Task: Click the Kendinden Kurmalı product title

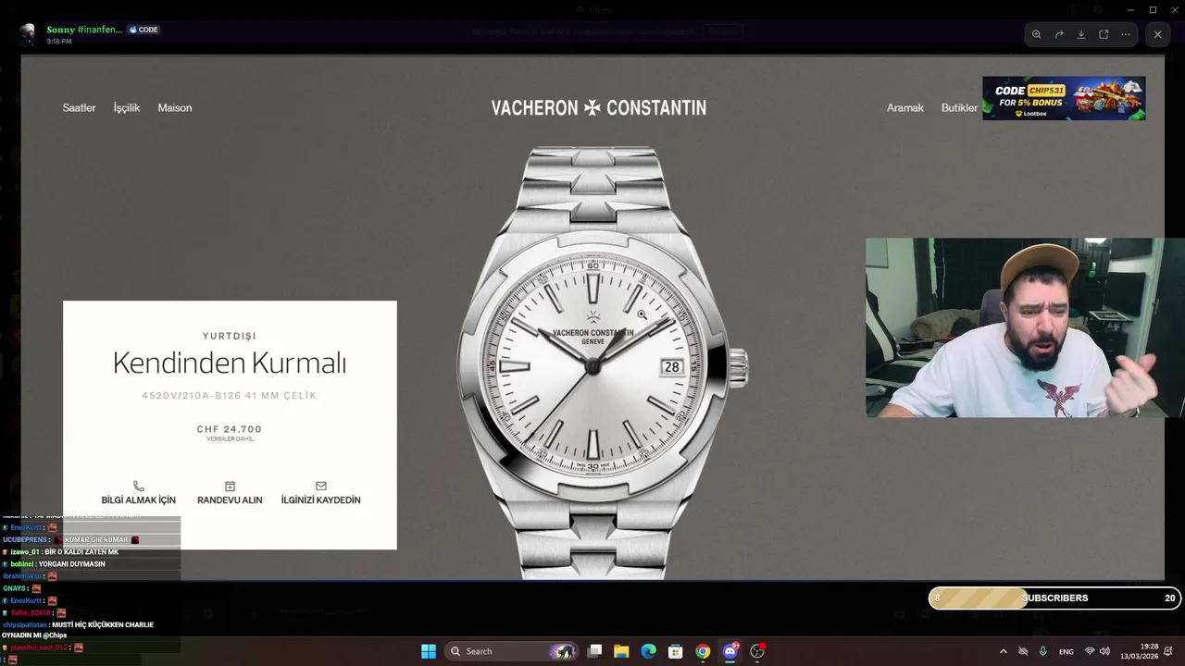Action: pyautogui.click(x=230, y=364)
